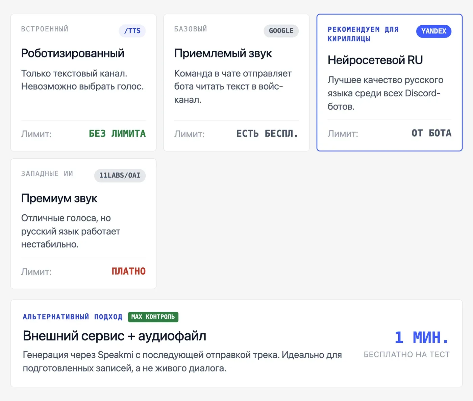The width and height of the screenshot is (473, 401).
Task: Click the description 'Лучшее качество русского языка'
Action: 385,93
